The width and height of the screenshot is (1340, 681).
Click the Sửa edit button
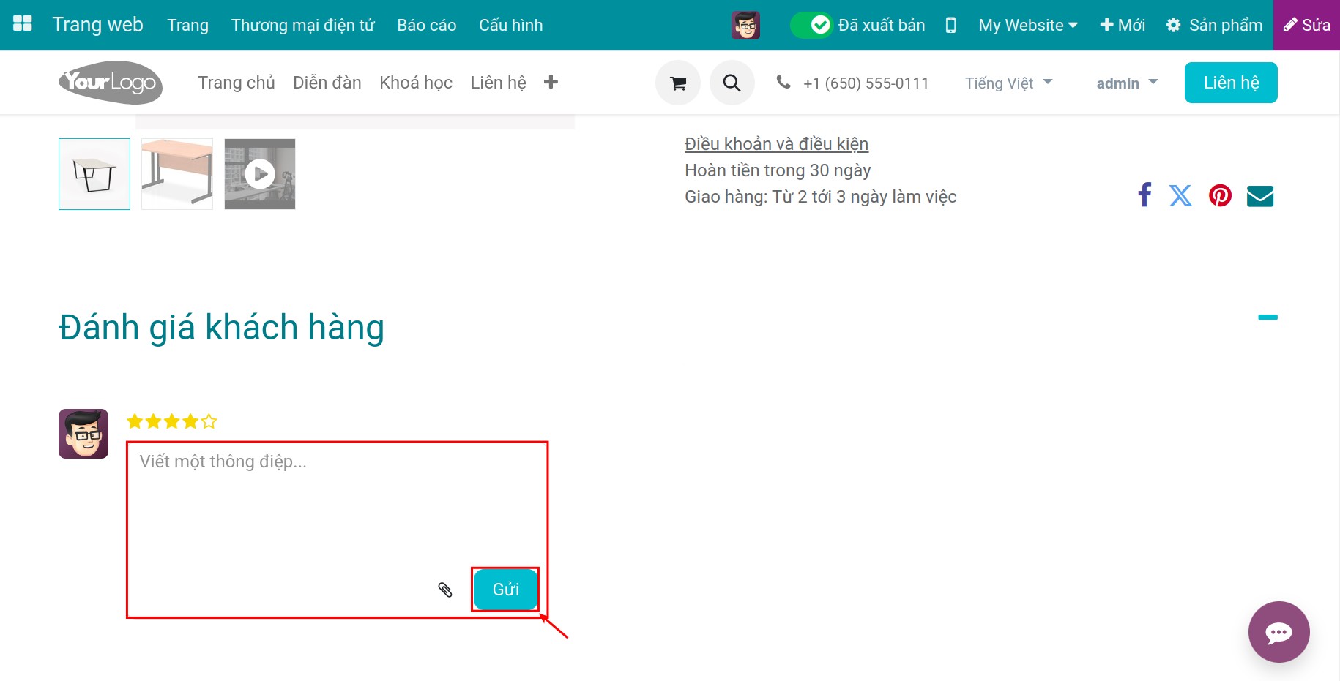point(1306,25)
